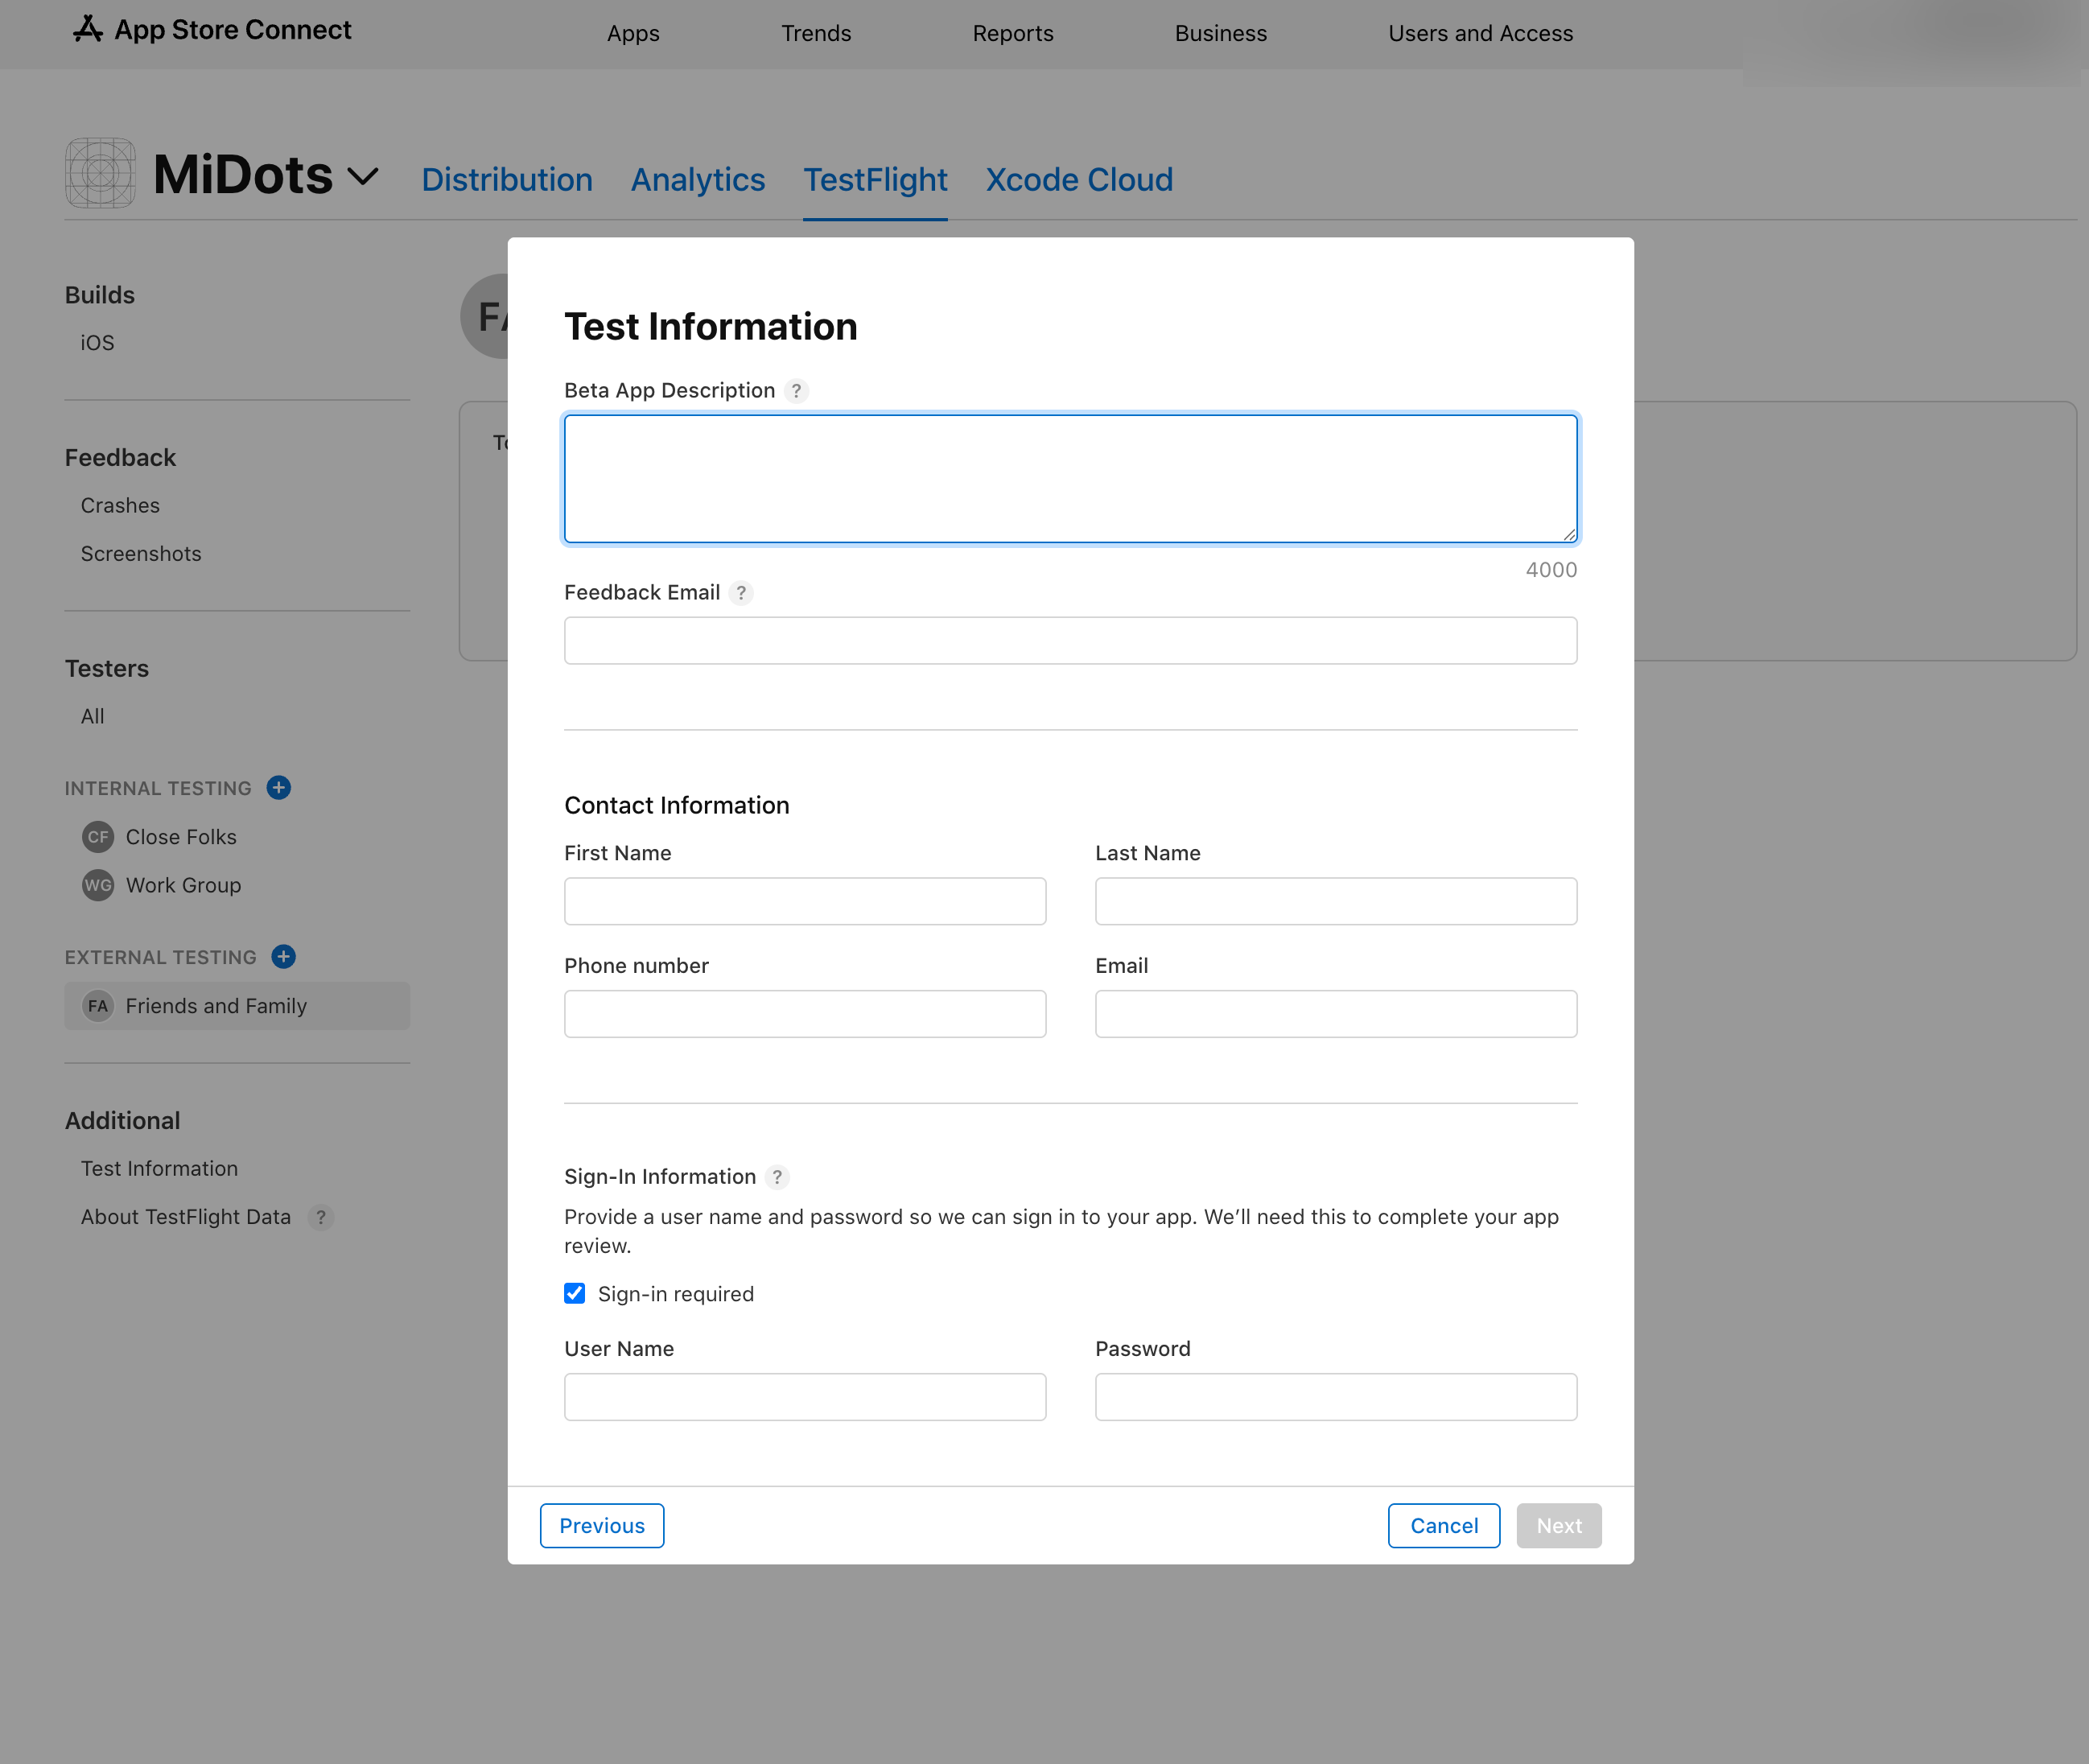The height and width of the screenshot is (1764, 2089).
Task: Click the 4000 character counter
Action: coord(1551,570)
